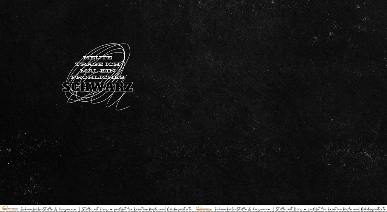
Task: Click the line MAL EIN
Action: (x=98, y=71)
